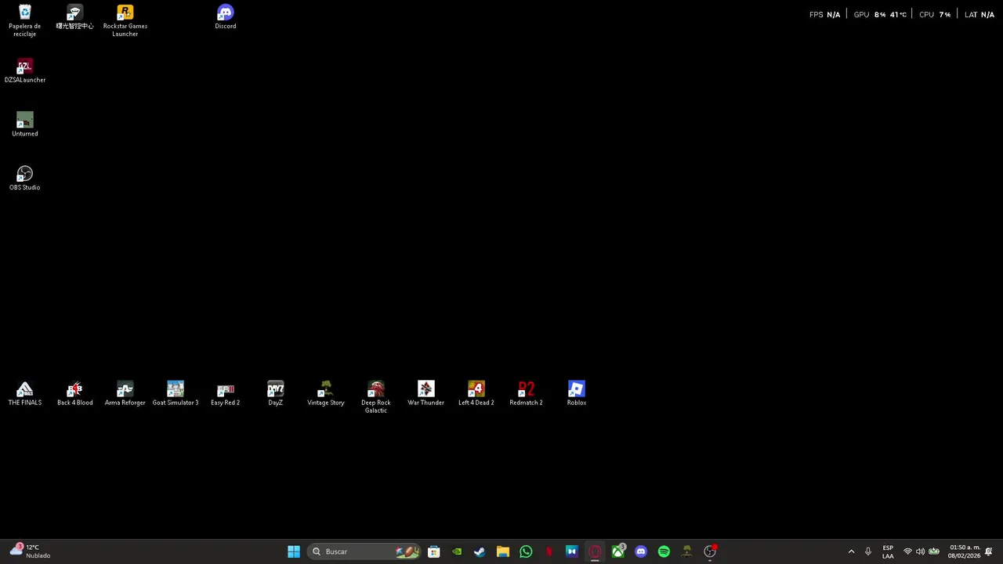Select the Goat Simulator 3 shortcut
The image size is (1003, 564).
(x=175, y=394)
